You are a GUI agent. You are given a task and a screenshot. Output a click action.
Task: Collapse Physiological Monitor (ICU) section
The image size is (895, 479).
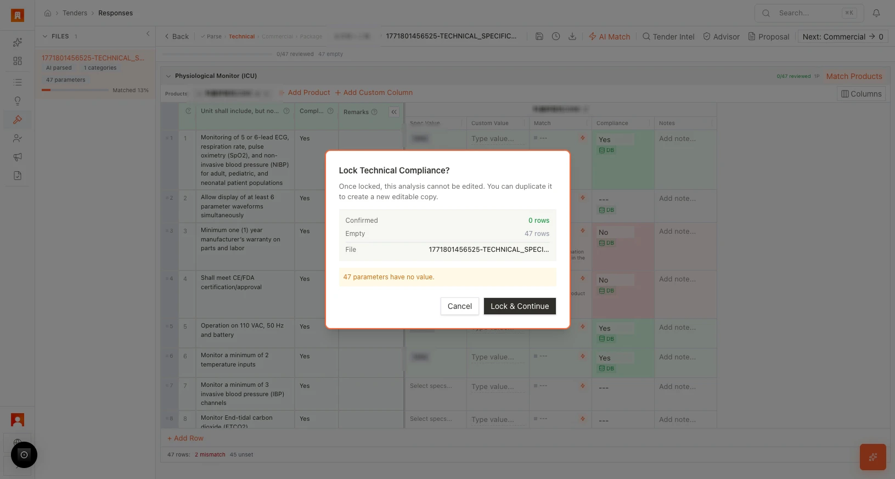click(x=168, y=76)
